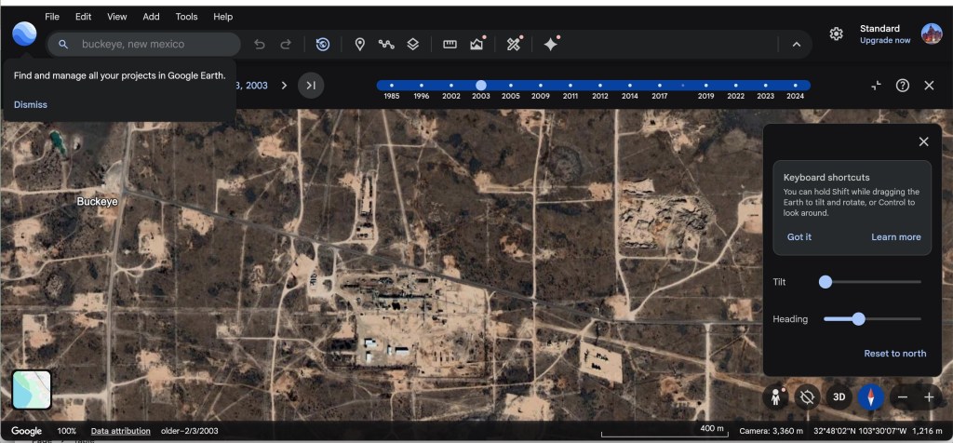Toggle auto-rotate orbit button
The image size is (953, 443).
coord(807,396)
